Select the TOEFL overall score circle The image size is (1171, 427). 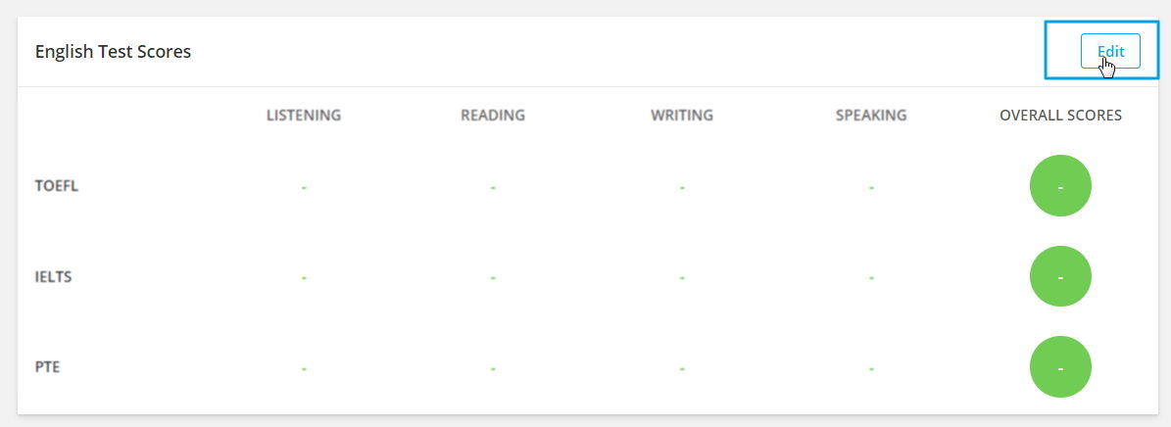click(x=1060, y=186)
